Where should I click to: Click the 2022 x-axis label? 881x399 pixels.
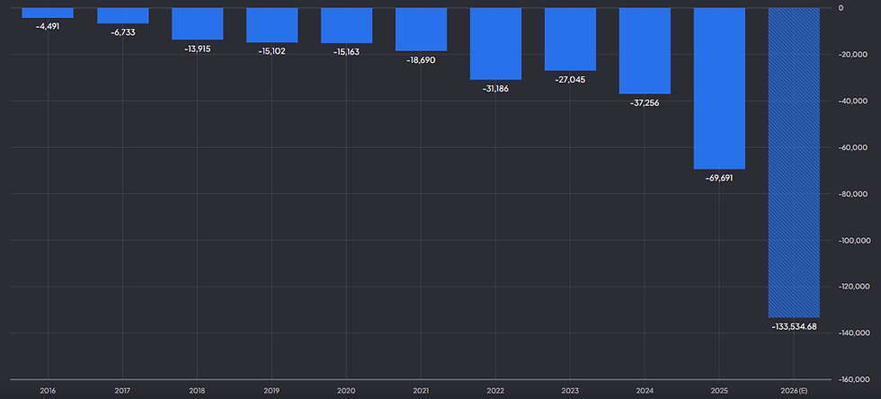(495, 390)
